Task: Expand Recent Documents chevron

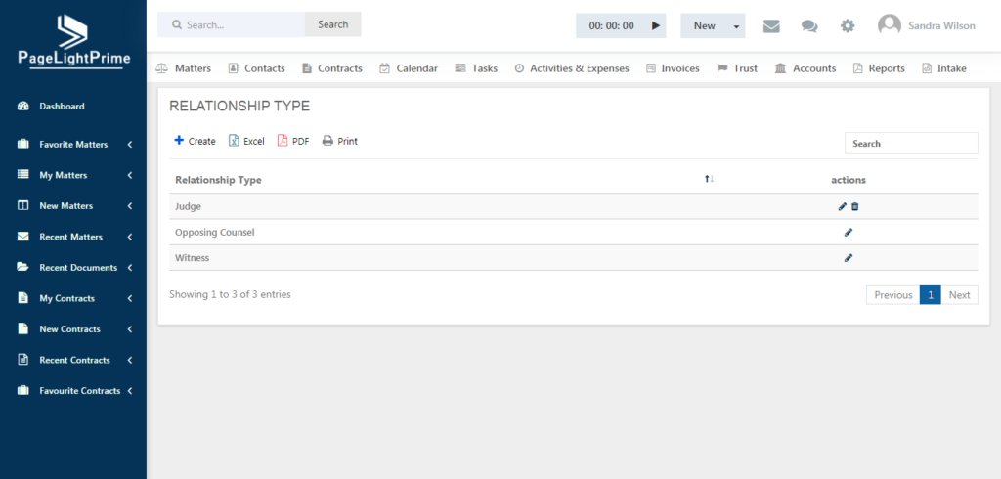Action: [x=130, y=268]
